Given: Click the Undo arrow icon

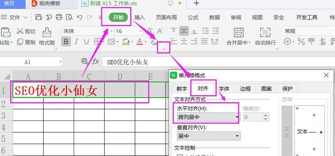Looking at the screenshot, I should [80, 17].
